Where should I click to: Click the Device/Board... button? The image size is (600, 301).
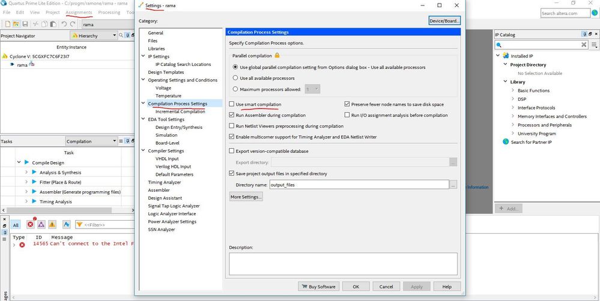[444, 21]
